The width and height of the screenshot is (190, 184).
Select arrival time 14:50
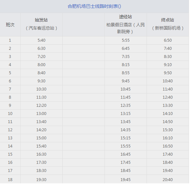pyautogui.click(x=167, y=122)
